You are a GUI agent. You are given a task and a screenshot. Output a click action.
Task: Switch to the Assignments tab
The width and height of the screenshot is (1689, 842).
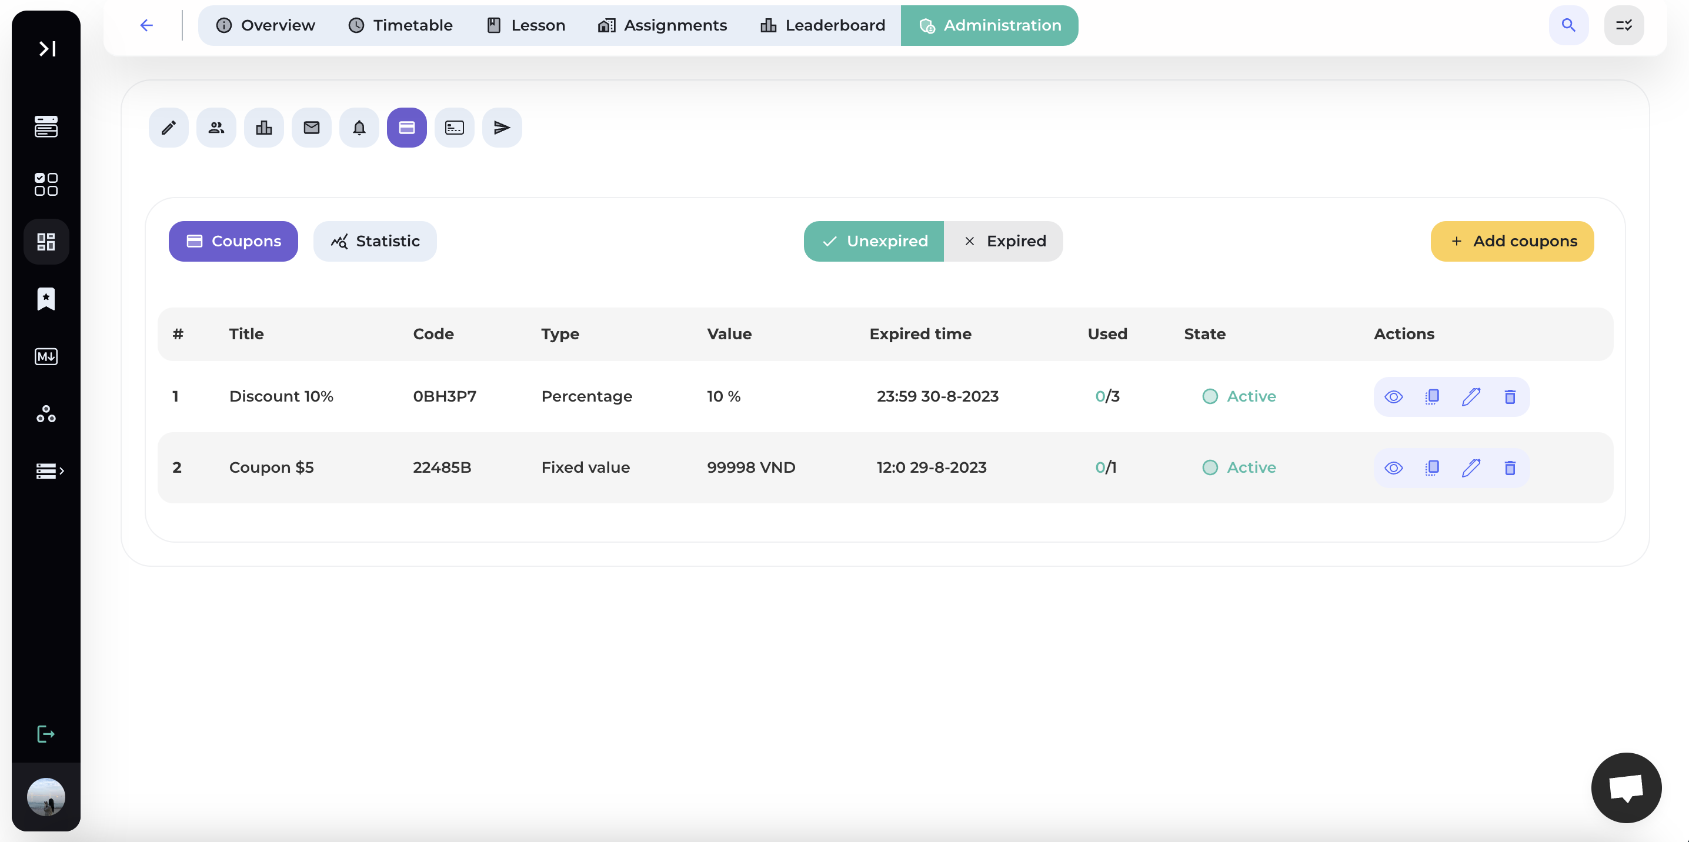click(662, 25)
